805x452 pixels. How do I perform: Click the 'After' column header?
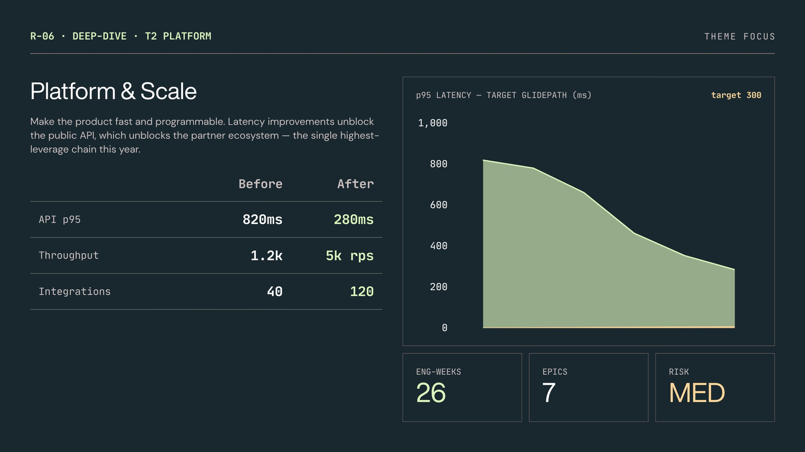tap(356, 184)
